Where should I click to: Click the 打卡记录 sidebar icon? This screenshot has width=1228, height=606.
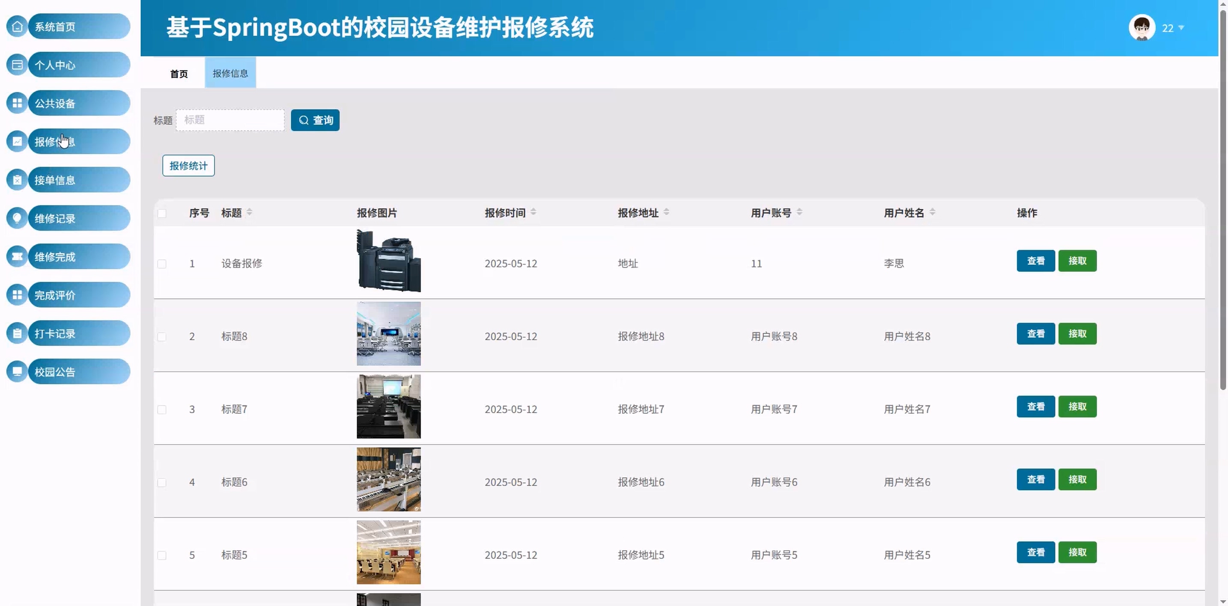[17, 333]
